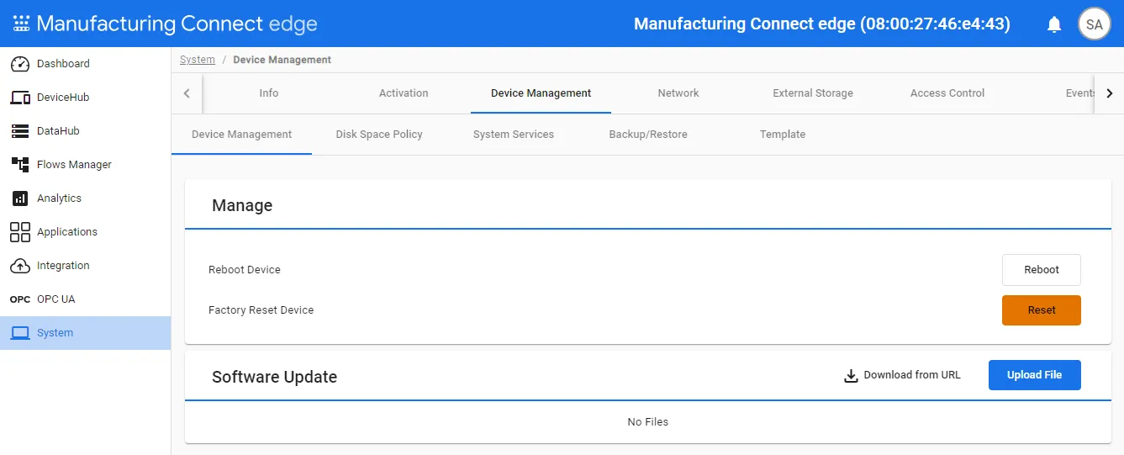Open the Backup/Restore sub-tab
The width and height of the screenshot is (1124, 455).
tap(648, 135)
